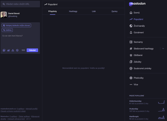Viewport: 167px width, 121px height.
Task: Click the add media attachment icon
Action: point(4,50)
